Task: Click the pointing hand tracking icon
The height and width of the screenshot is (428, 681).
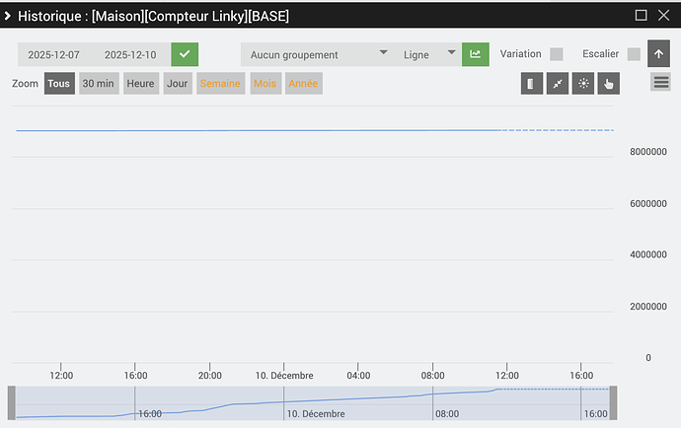Action: (609, 84)
